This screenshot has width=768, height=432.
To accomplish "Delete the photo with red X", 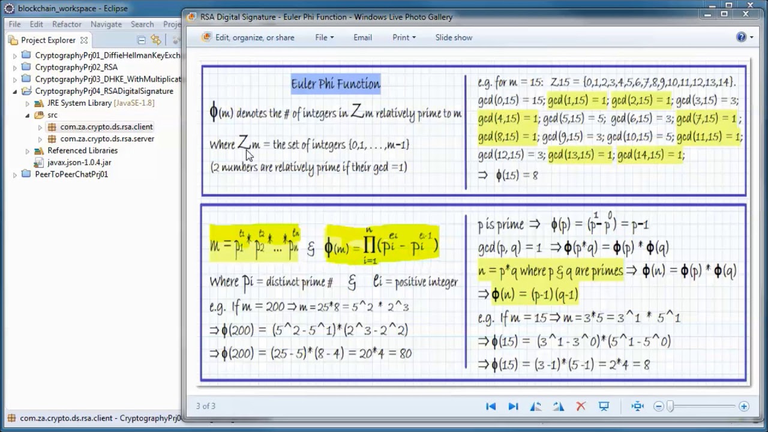I will click(580, 406).
